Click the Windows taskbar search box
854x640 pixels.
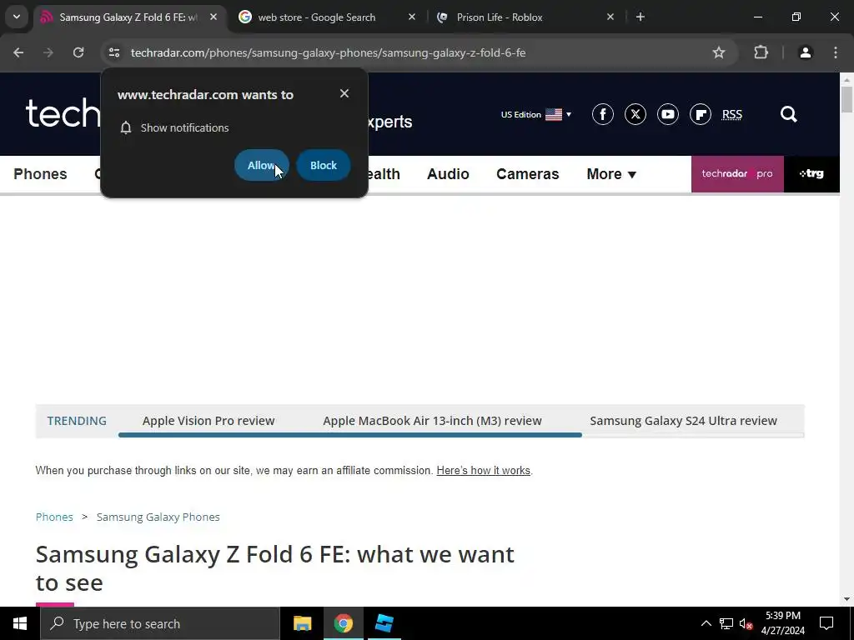(160, 623)
